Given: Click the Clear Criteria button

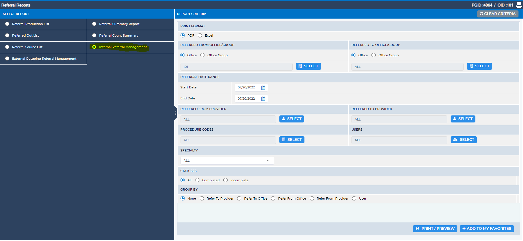Looking at the screenshot, I should tap(498, 14).
